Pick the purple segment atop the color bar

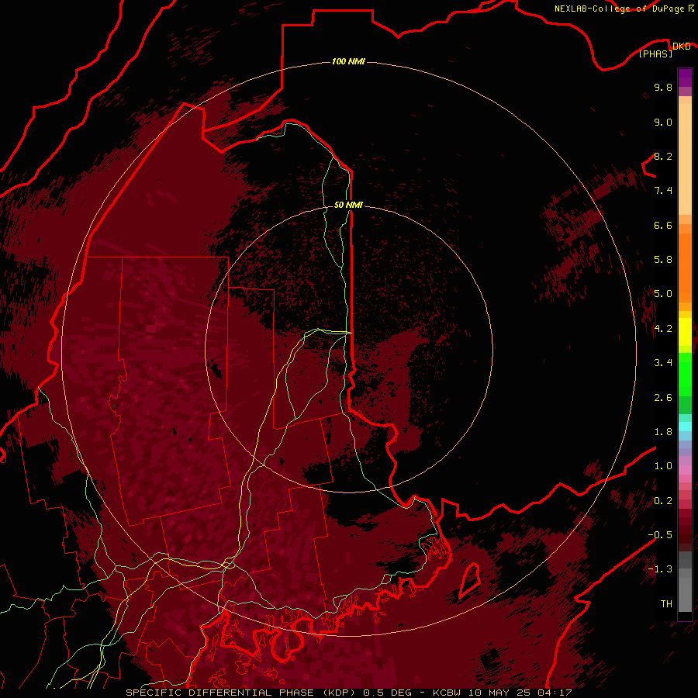click(x=685, y=78)
